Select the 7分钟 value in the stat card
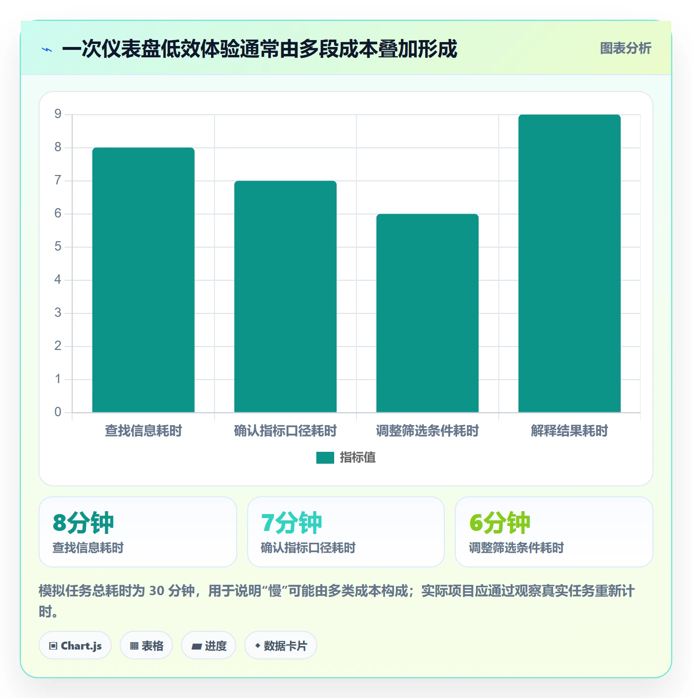692x698 pixels. point(291,523)
